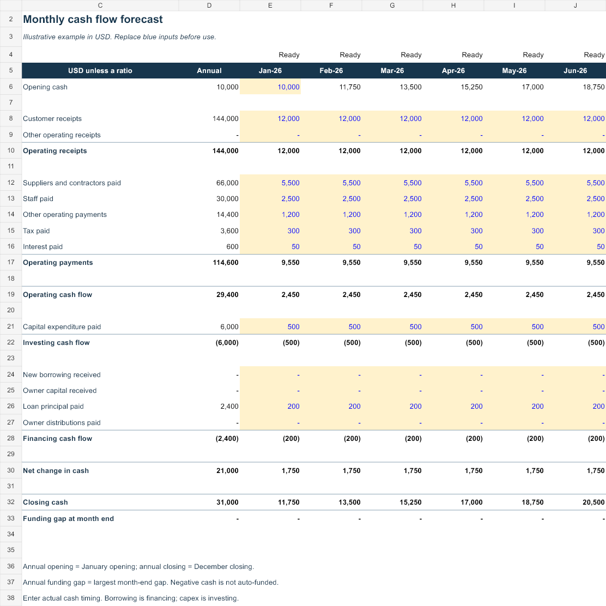The height and width of the screenshot is (606, 606).
Task: Select Feb-26 opening cash 11,750
Action: 331,87
